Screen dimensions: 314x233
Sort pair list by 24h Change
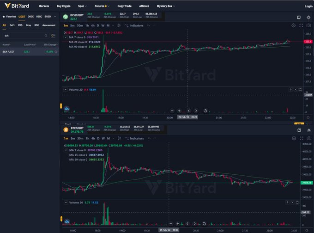tap(50, 45)
